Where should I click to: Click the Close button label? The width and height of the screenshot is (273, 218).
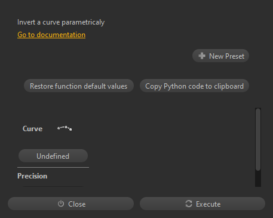tap(77, 204)
